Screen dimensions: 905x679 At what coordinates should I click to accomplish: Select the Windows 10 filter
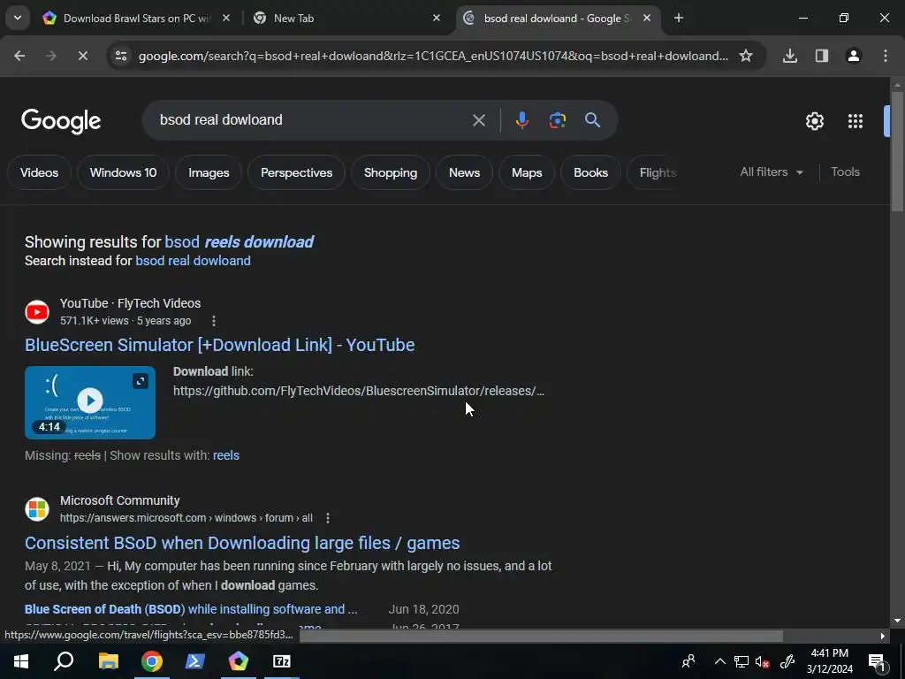coord(123,172)
